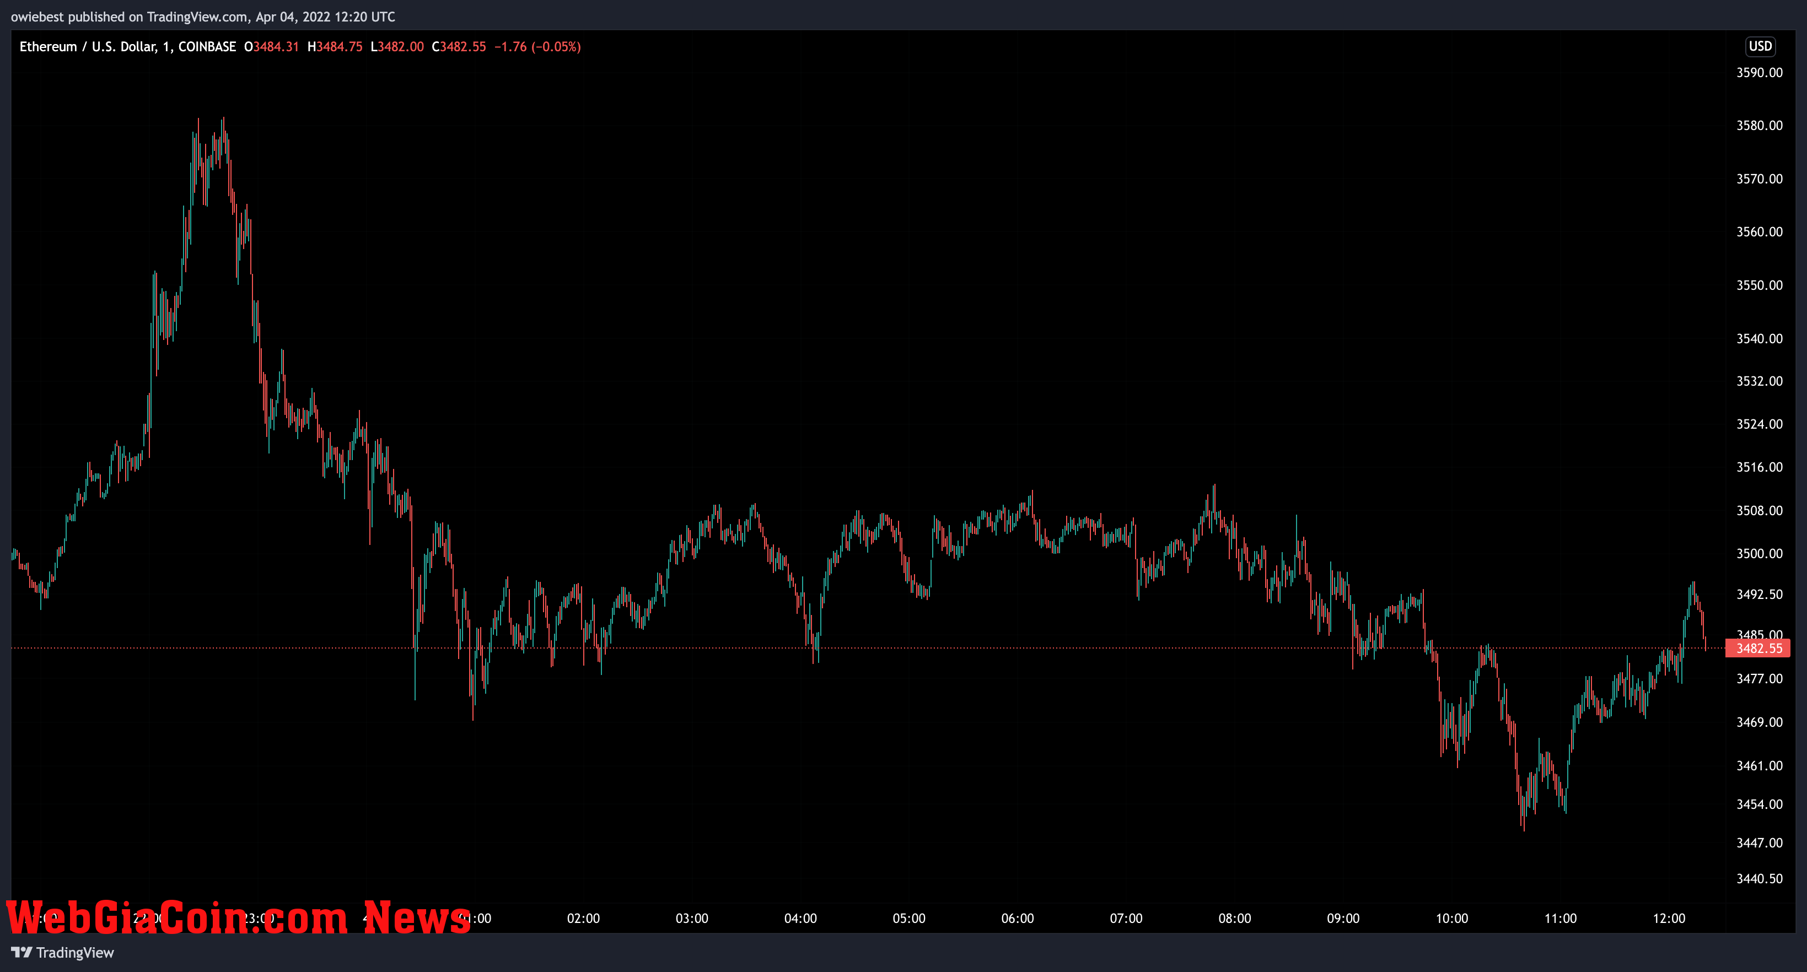Click the 3469.00 price axis label
Image resolution: width=1807 pixels, height=972 pixels.
coord(1759,722)
